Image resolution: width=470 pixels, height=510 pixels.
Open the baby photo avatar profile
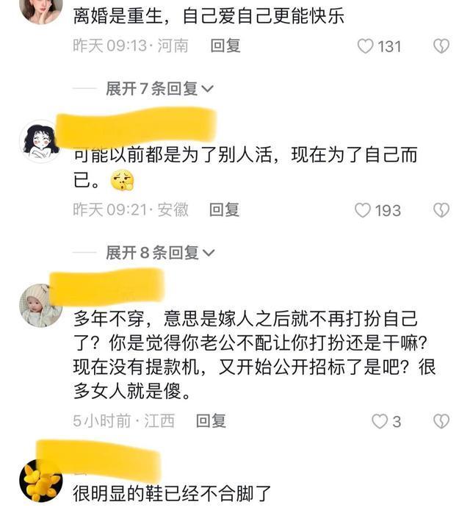click(x=41, y=305)
